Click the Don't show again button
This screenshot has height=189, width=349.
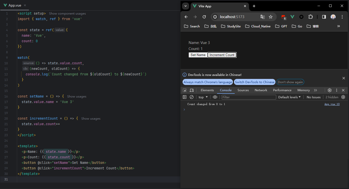[290, 82]
